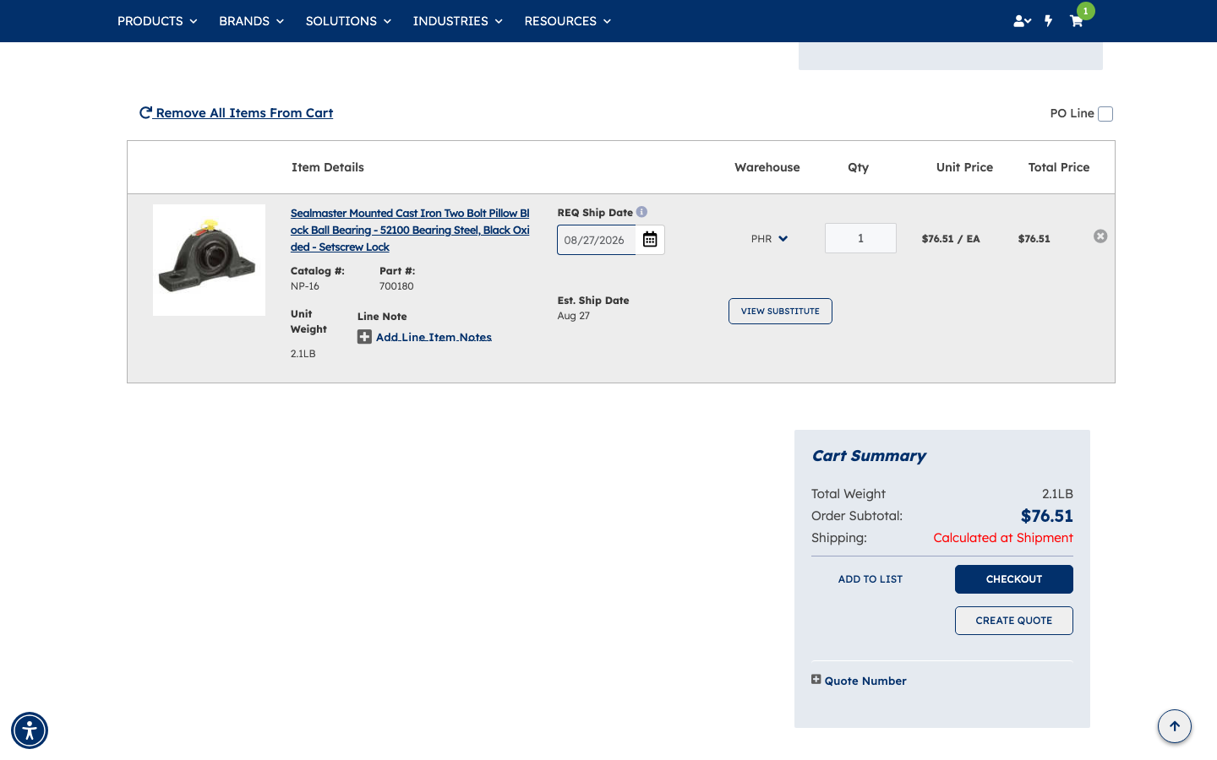Open the shopping cart icon

[x=1076, y=21]
